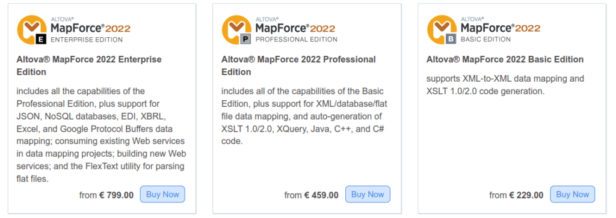Screen dimensions: 616x218
Task: Buy Now for the Professional Edition
Action: [x=368, y=194]
